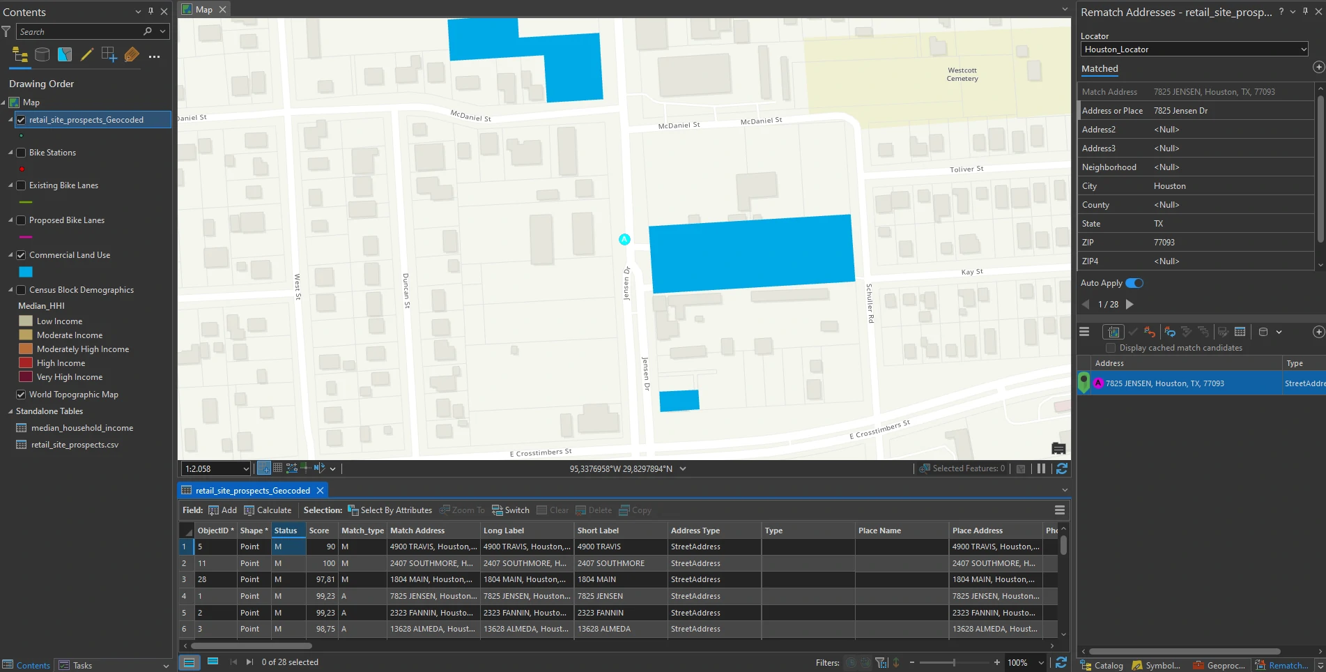1326x672 pixels.
Task: Click the map pop-up catalog icon on the map
Action: [x=1058, y=448]
